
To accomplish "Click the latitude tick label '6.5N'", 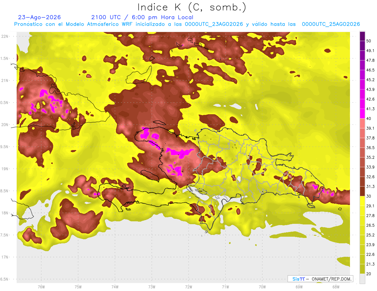I will (x=5, y=279).
